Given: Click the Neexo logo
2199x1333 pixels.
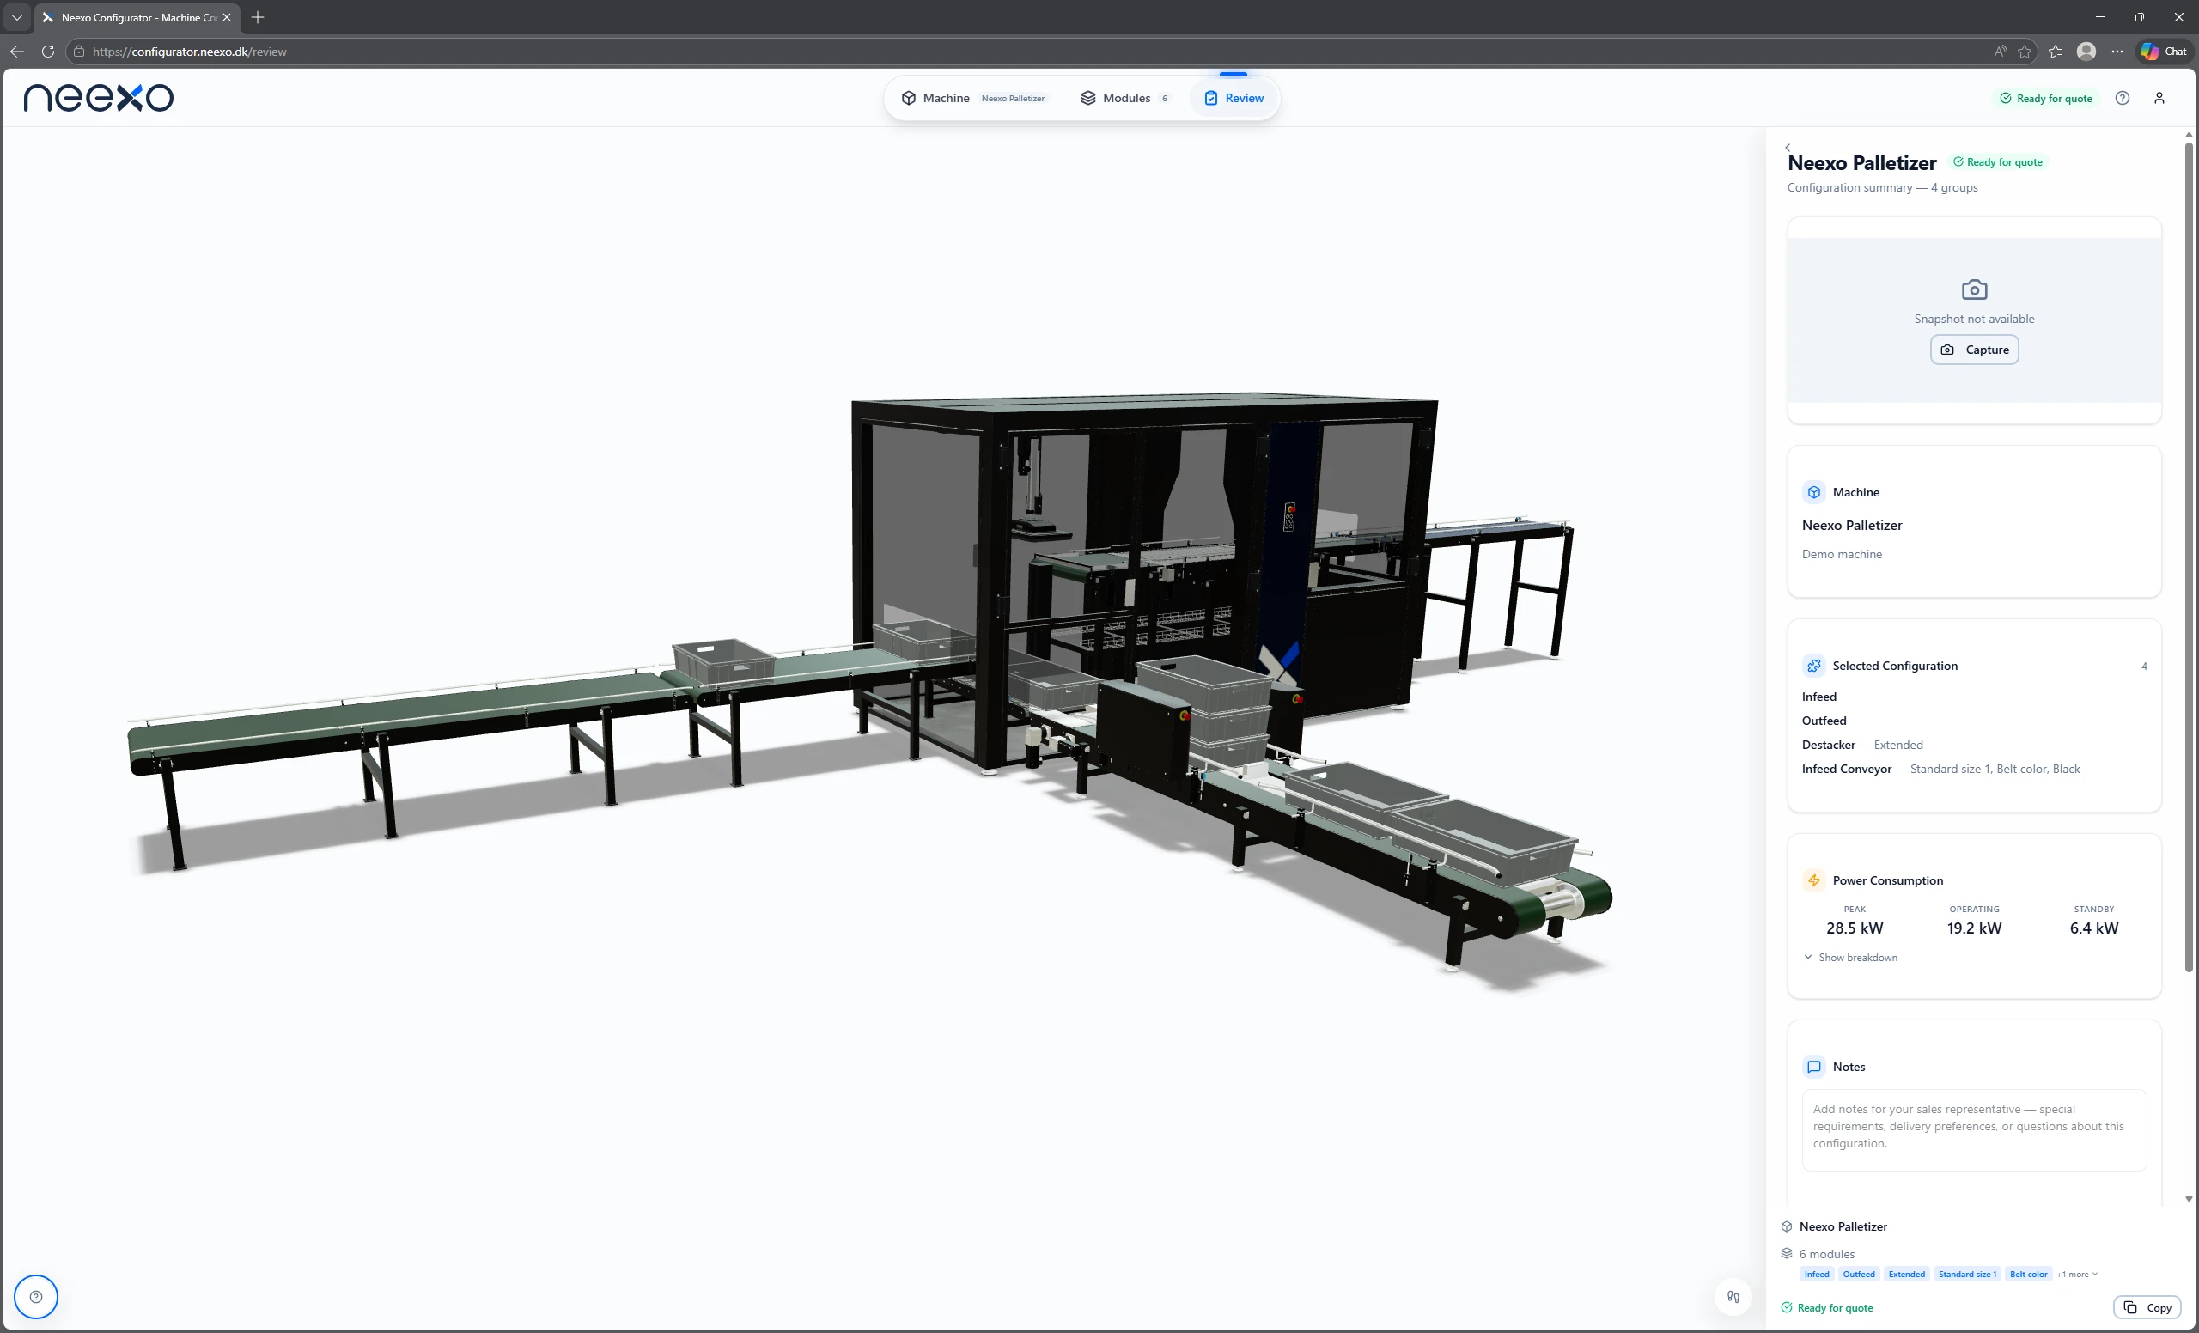Looking at the screenshot, I should point(98,97).
